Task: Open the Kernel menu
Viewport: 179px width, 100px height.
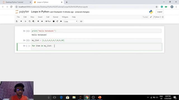Action: 55,17
